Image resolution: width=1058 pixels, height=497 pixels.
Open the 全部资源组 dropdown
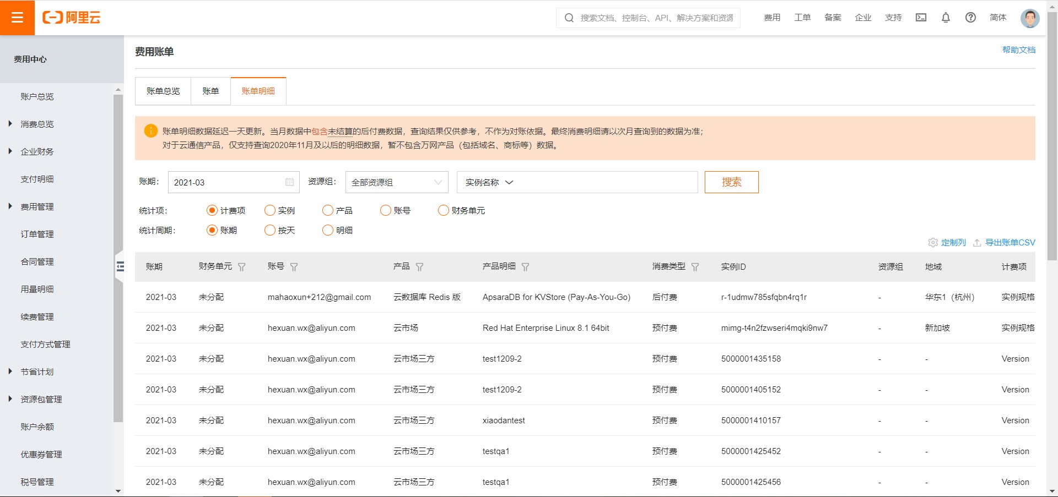click(397, 182)
